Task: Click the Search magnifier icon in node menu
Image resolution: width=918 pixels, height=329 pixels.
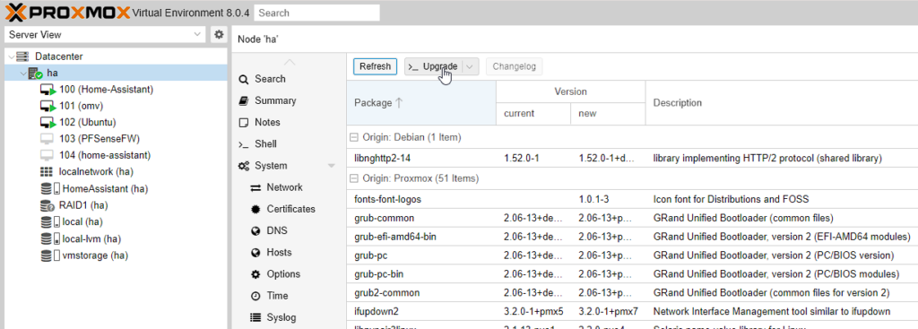Action: tap(244, 79)
